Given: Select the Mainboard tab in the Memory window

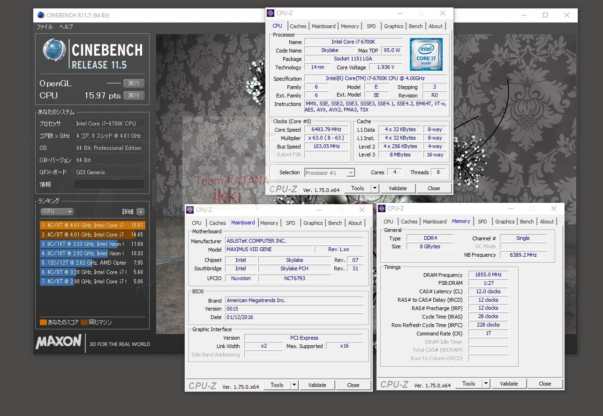Looking at the screenshot, I should [x=435, y=222].
